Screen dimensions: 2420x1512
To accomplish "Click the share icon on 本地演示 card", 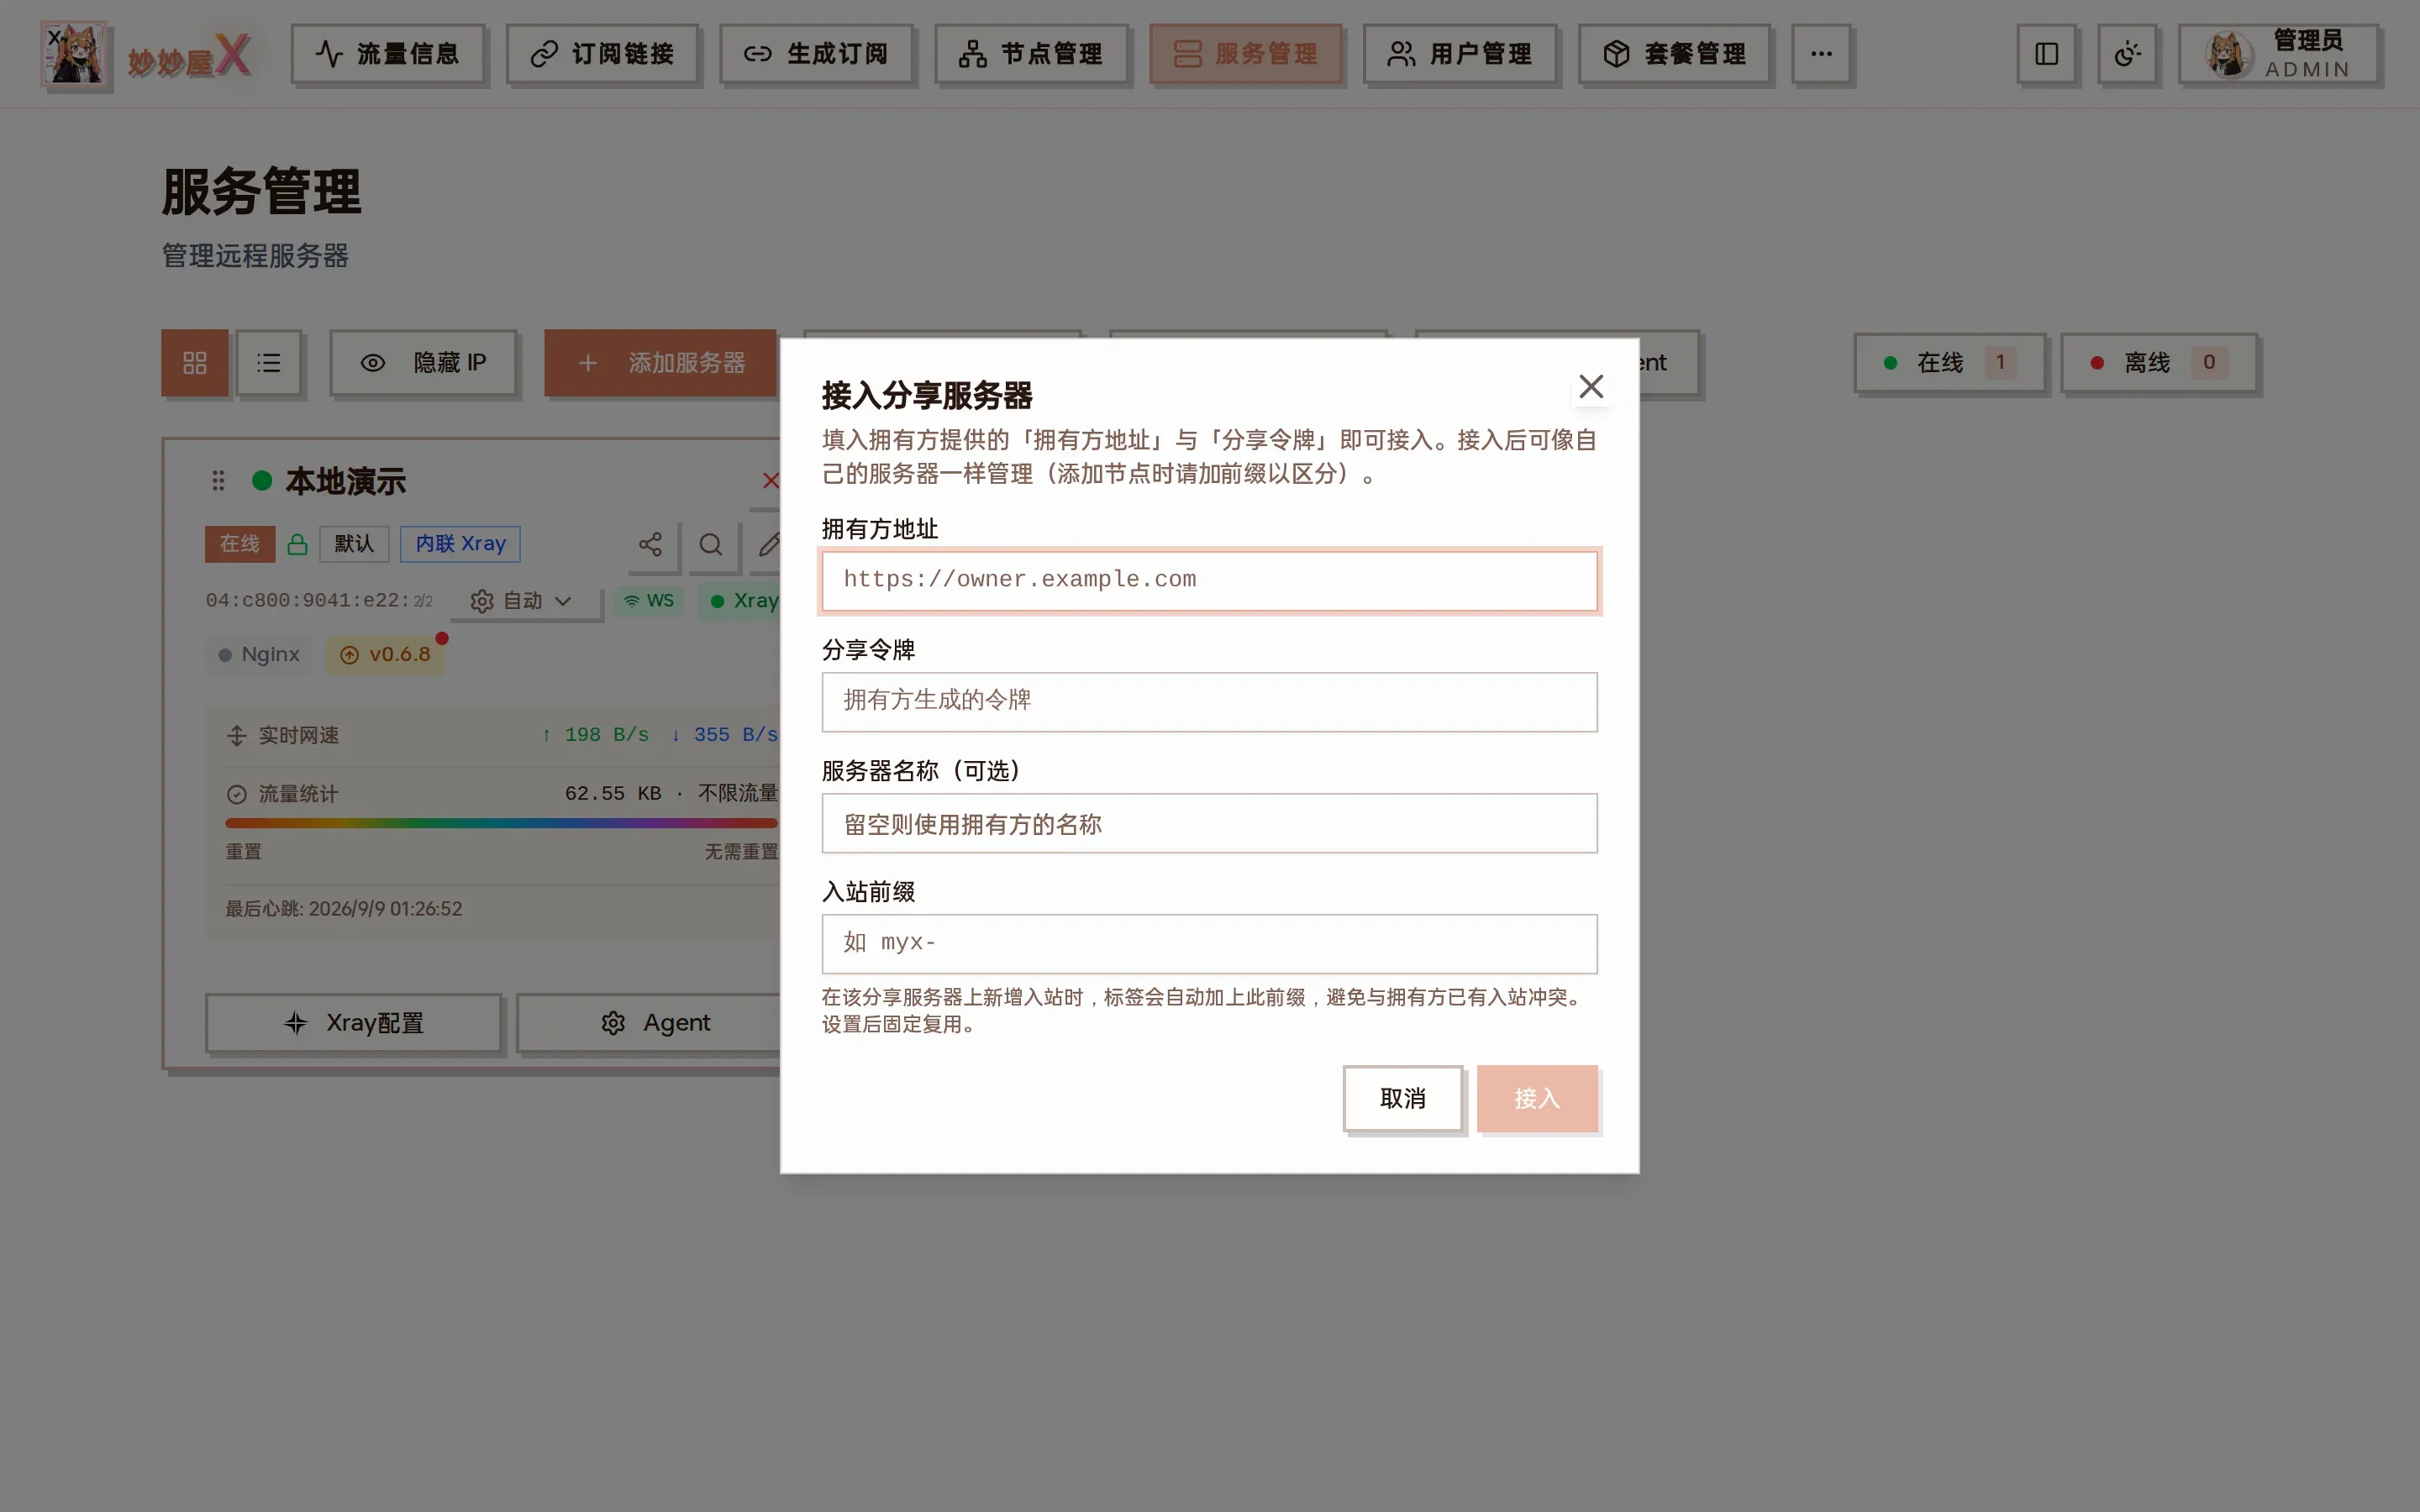I will pyautogui.click(x=650, y=544).
